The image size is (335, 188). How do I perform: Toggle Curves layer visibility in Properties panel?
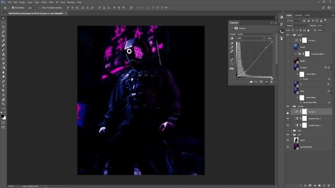(266, 81)
